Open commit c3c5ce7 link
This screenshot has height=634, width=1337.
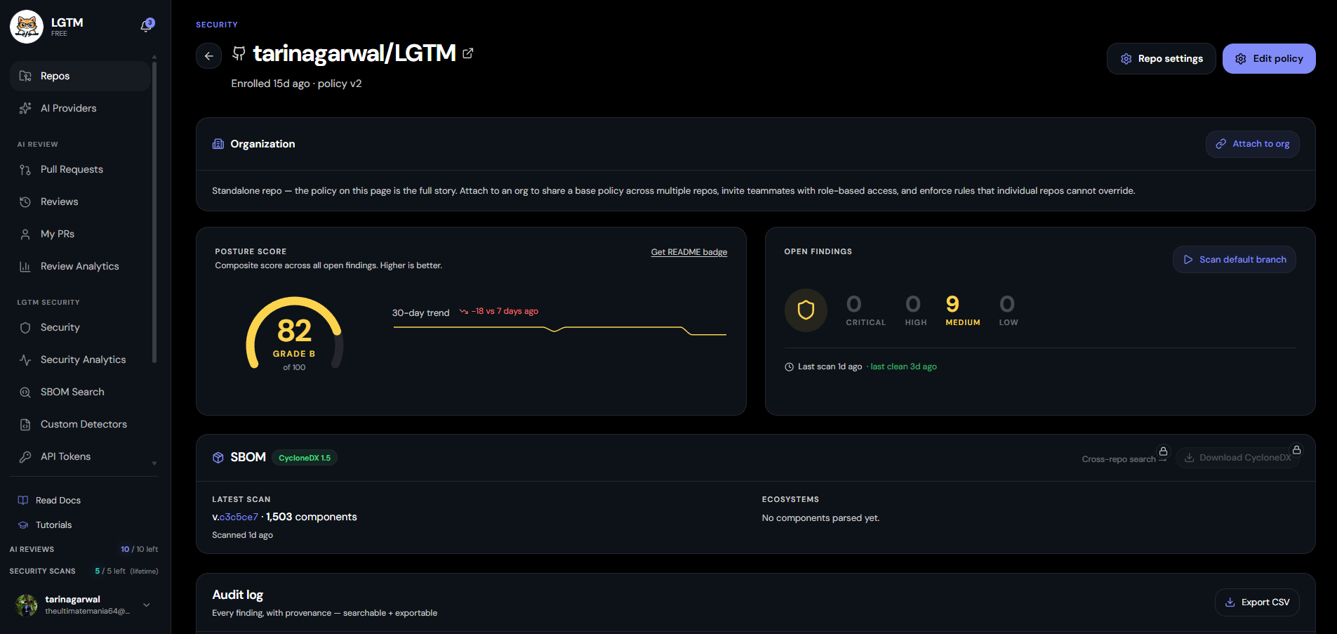[x=239, y=517]
